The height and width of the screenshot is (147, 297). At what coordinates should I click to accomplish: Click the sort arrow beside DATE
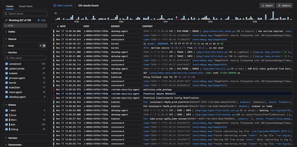[58, 26]
